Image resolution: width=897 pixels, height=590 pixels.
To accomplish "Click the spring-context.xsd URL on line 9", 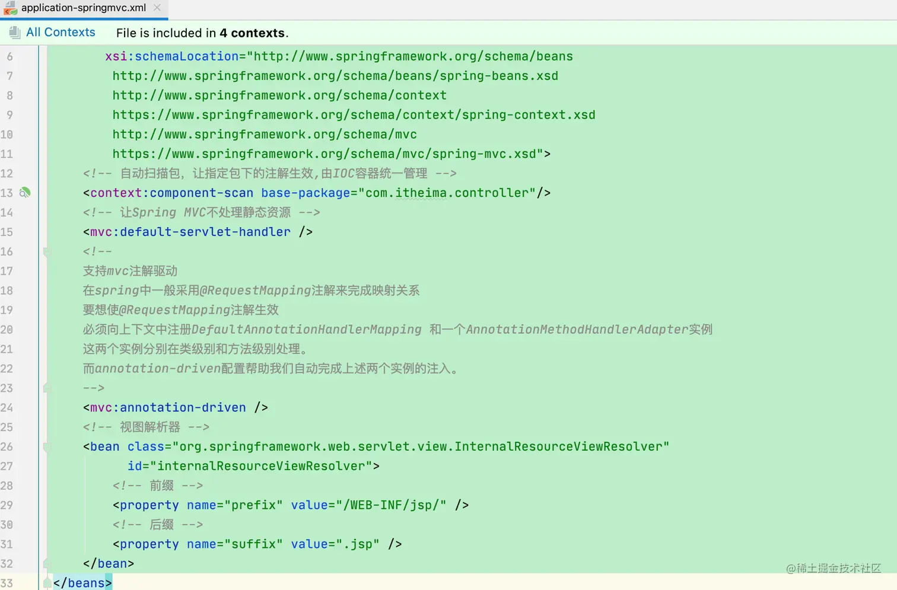I will pos(354,115).
